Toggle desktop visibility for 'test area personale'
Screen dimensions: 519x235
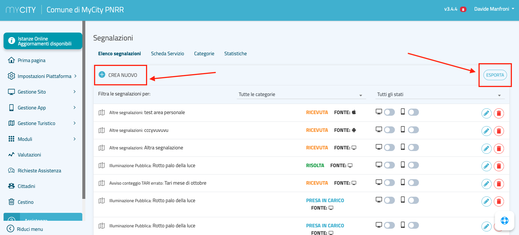tap(389, 112)
